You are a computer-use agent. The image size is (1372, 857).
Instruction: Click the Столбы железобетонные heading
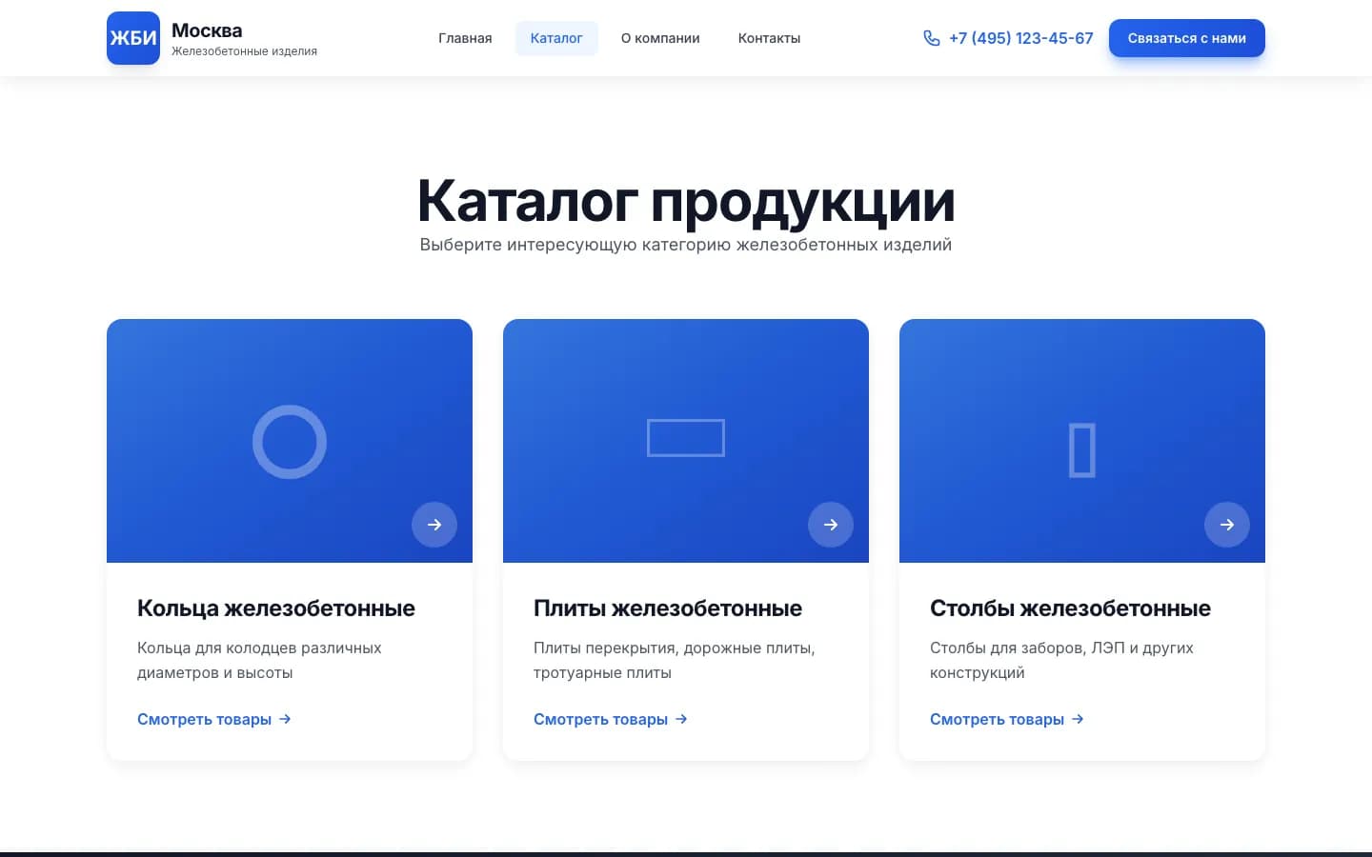pos(1070,608)
